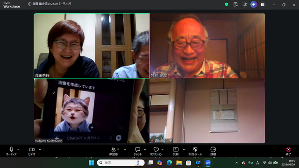This screenshot has height=168, width=299.
Task: Click meeting title text in title bar
Action: (x=52, y=4)
